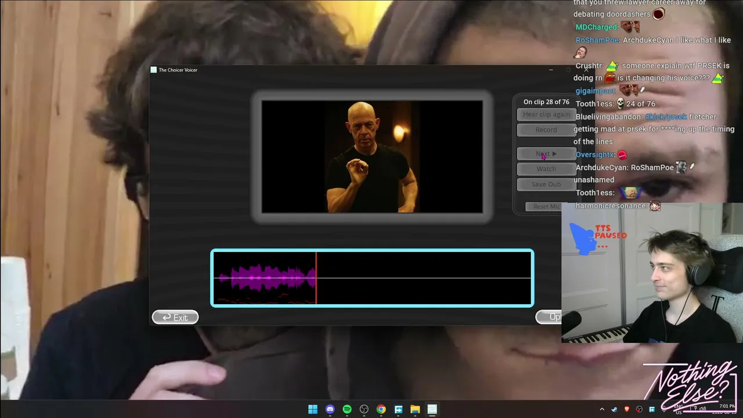The width and height of the screenshot is (743, 418).
Task: Open Google Chrome from the taskbar
Action: (x=381, y=409)
